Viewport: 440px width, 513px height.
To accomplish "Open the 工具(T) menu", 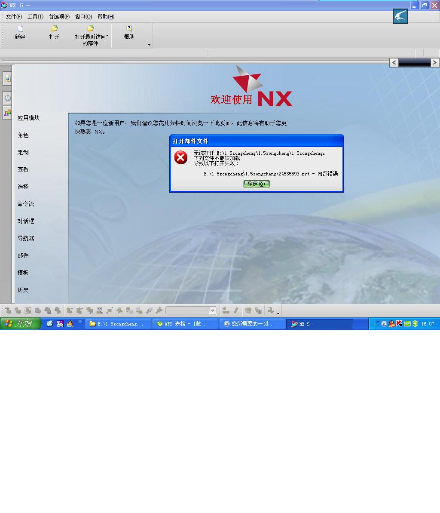I will pos(35,17).
